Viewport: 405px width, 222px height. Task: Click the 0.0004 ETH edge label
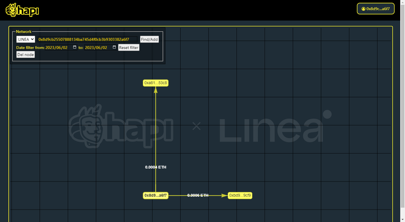pos(156,167)
